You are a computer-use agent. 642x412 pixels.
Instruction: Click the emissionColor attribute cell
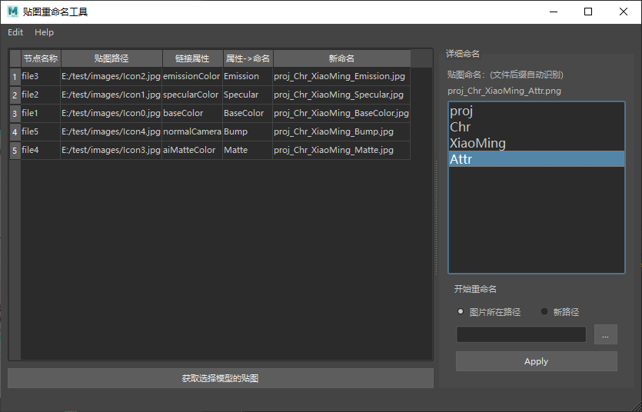click(191, 76)
